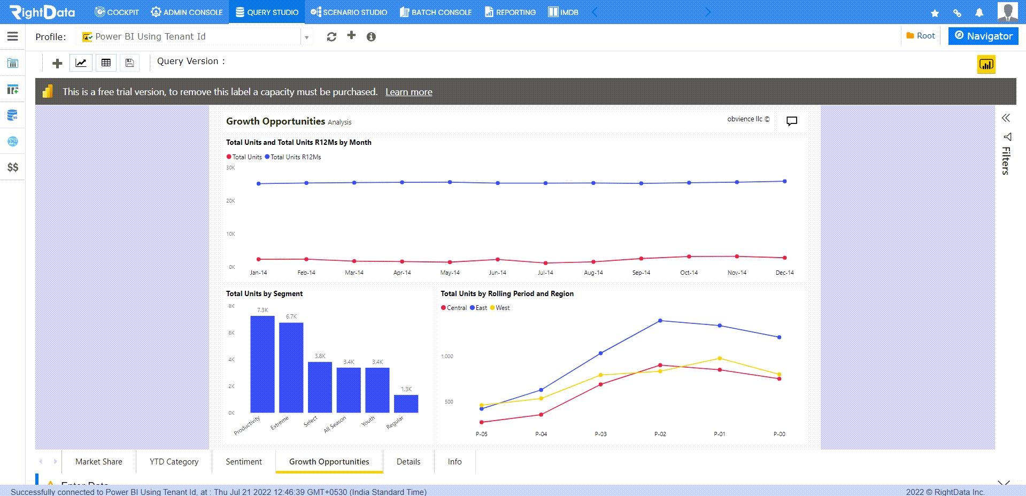Switch to the Market Share tab
The height and width of the screenshot is (496, 1026).
tap(98, 461)
